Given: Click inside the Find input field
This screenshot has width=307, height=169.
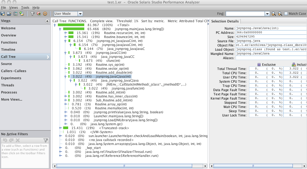Looking at the screenshot, I should point(245,14).
